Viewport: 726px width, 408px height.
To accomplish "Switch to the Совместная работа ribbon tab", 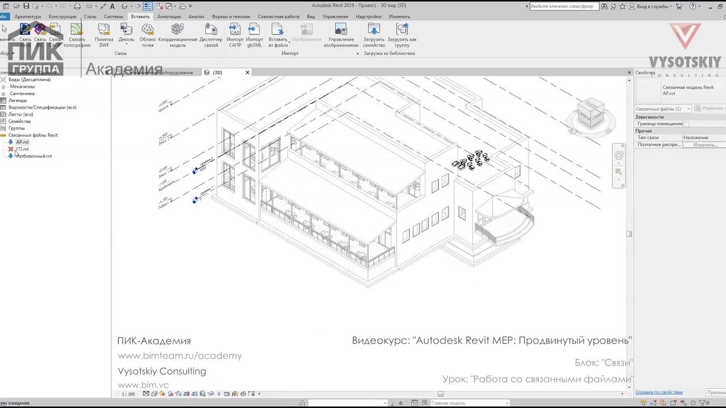I will point(278,16).
